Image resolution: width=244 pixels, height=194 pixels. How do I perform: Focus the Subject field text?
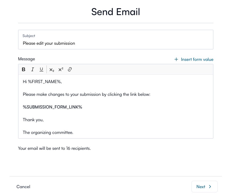pyautogui.click(x=49, y=43)
